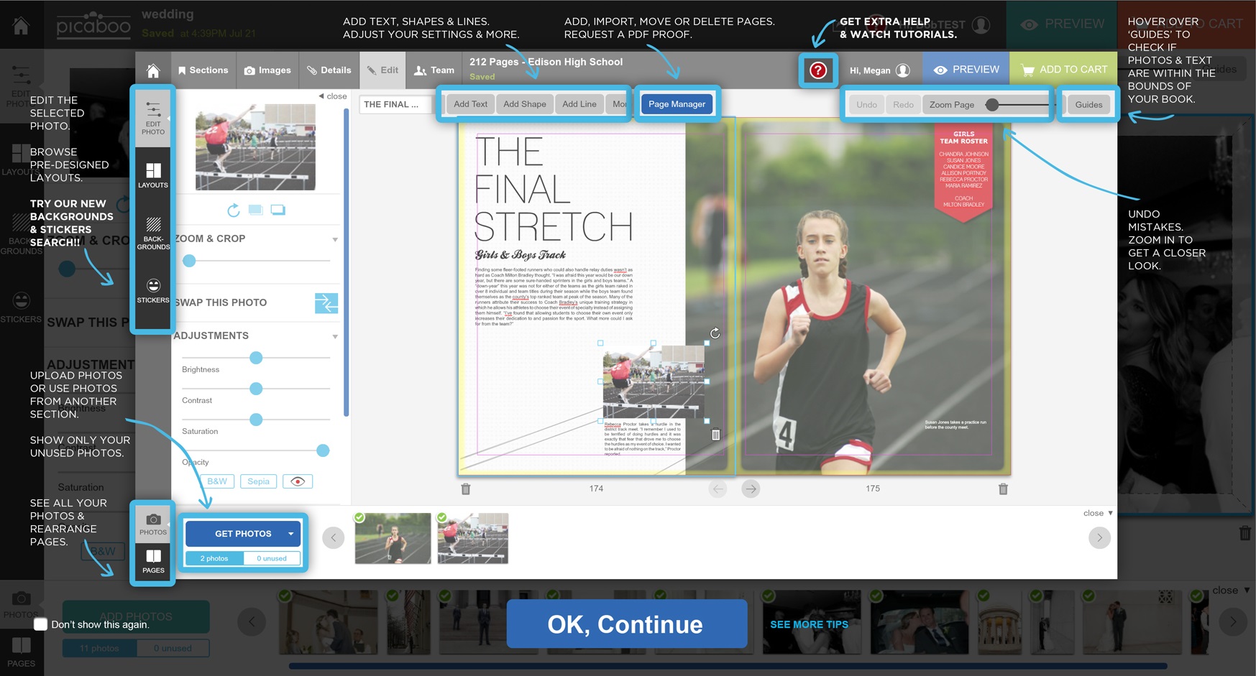Toggle the Sepia filter
The image size is (1256, 676).
(258, 481)
